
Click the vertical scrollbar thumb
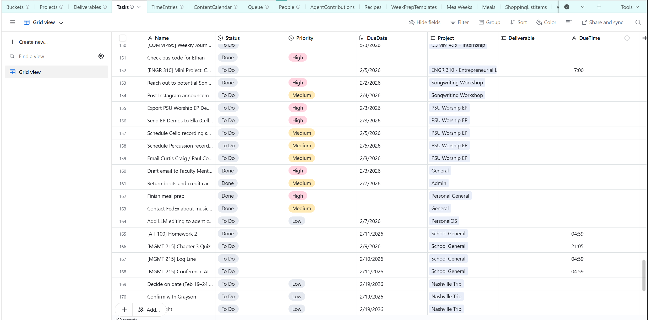(644, 275)
